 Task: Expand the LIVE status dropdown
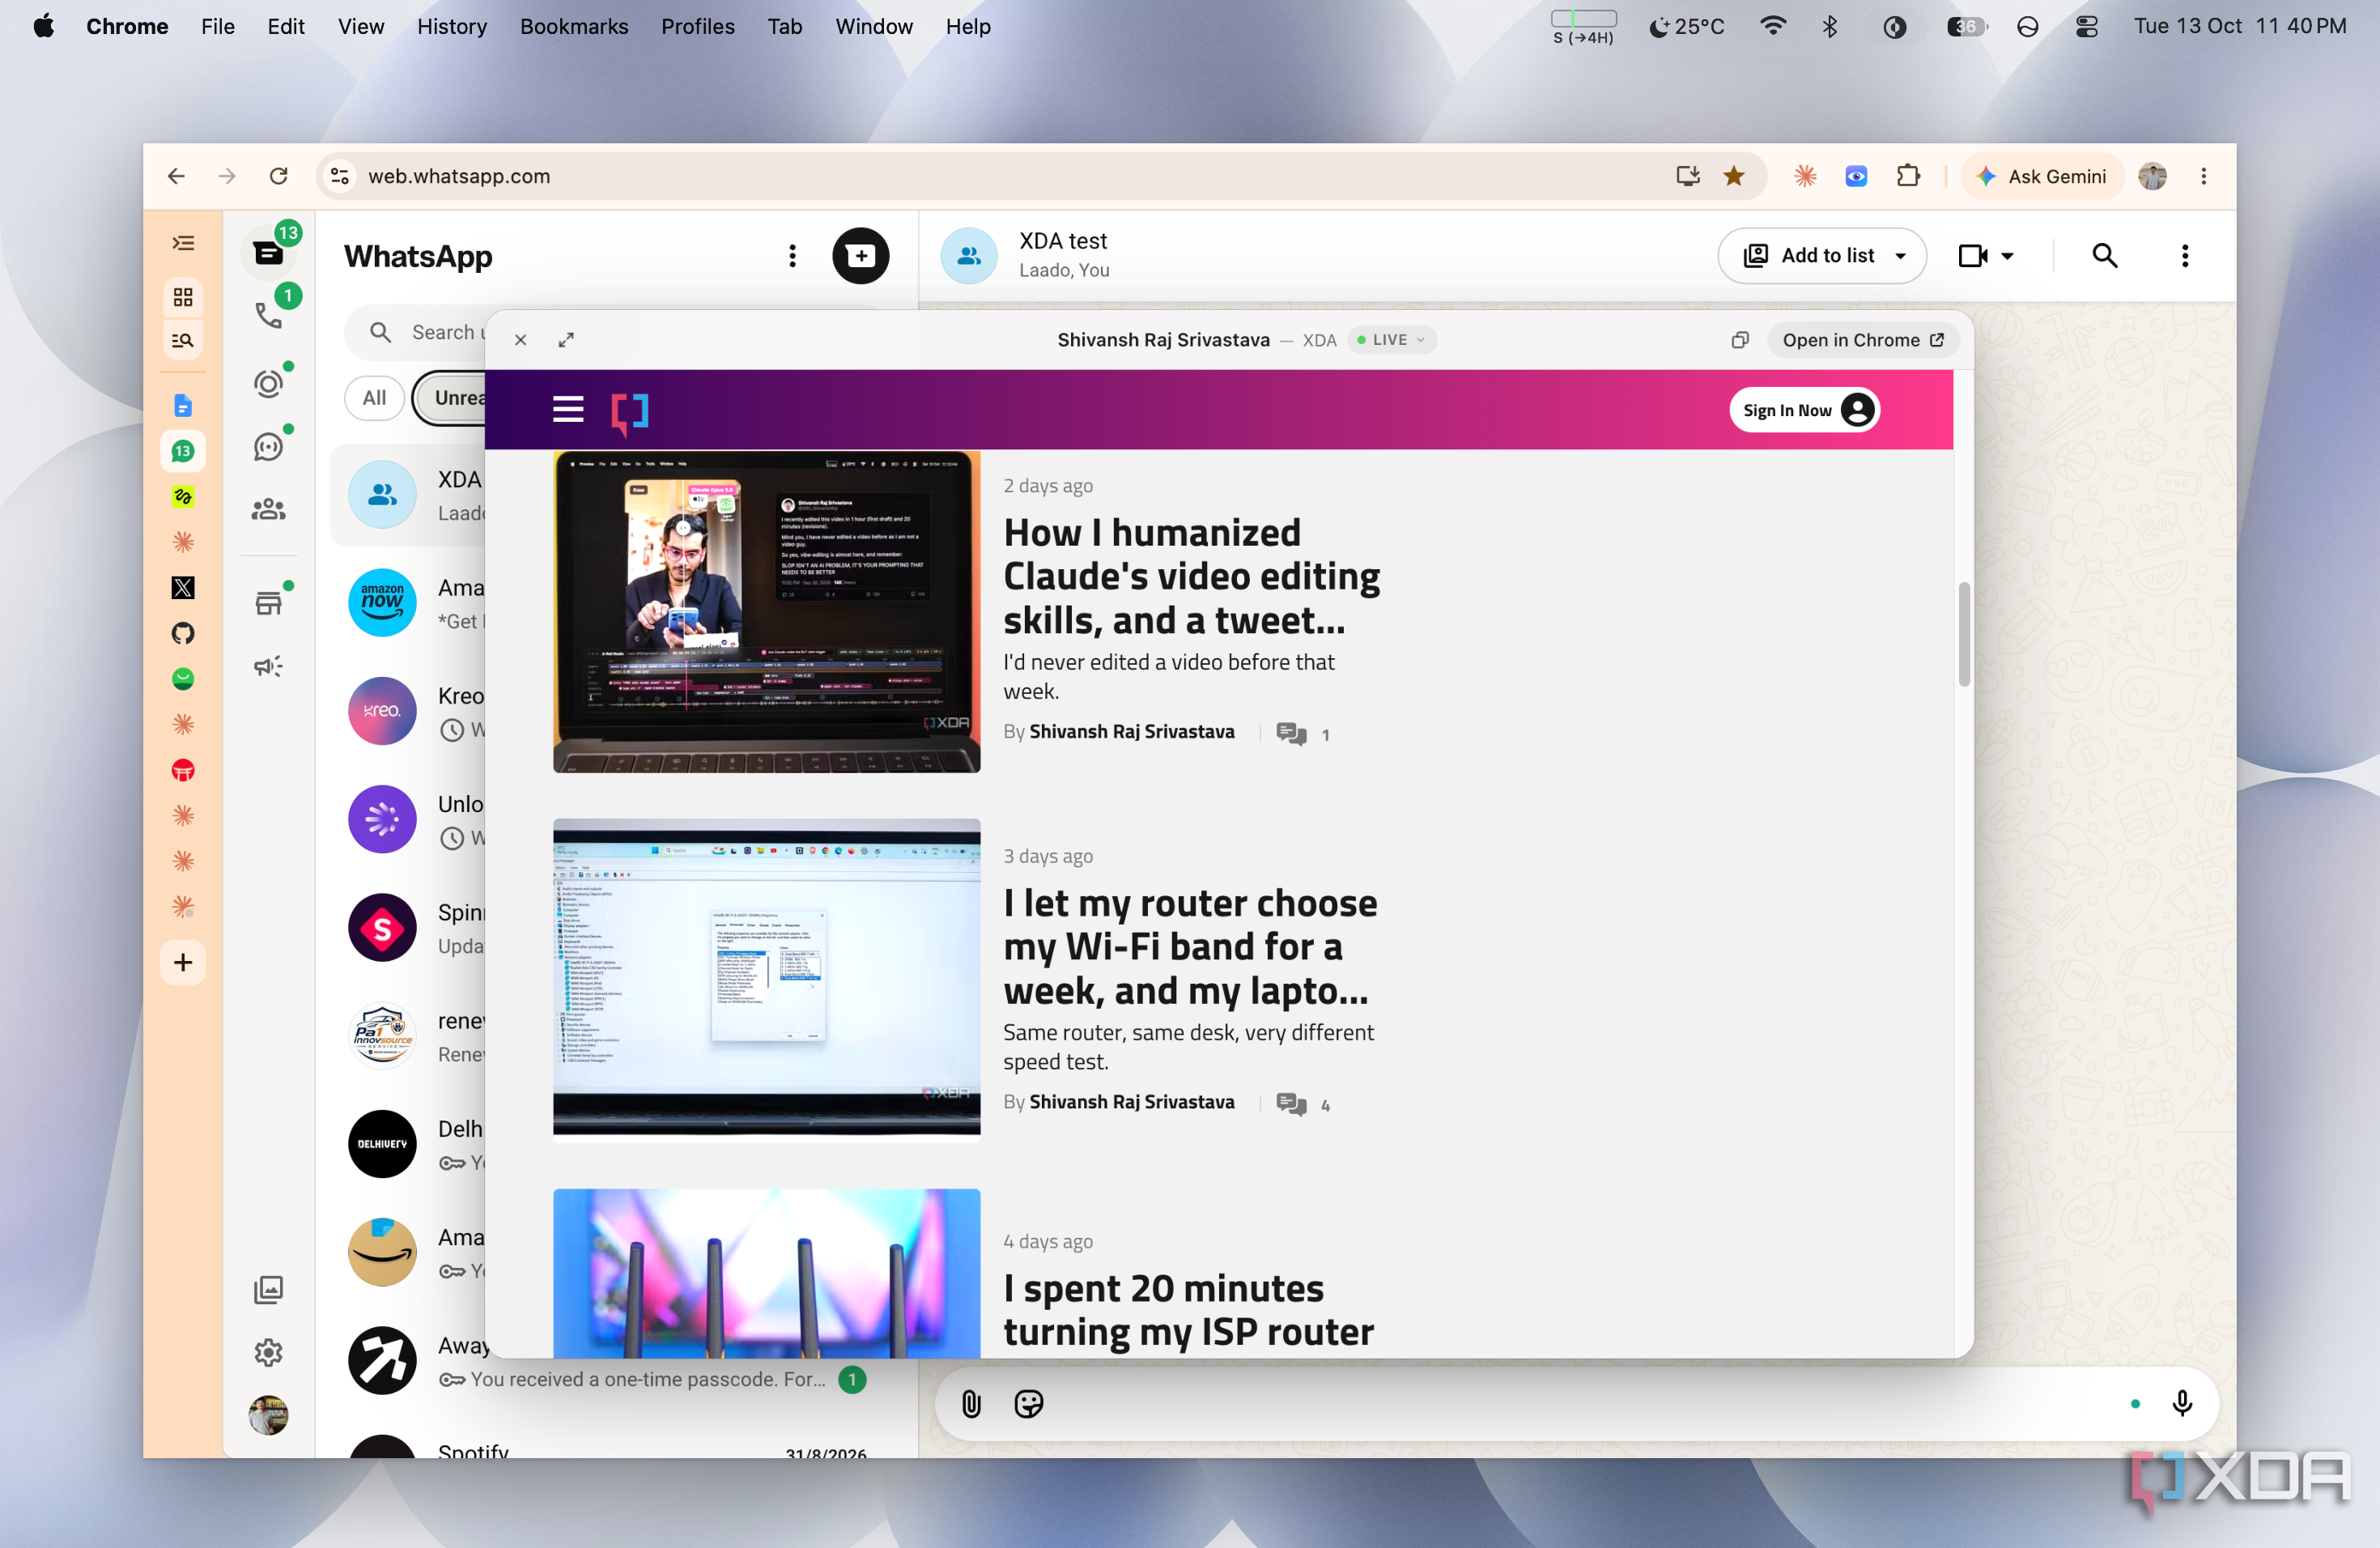(x=1391, y=340)
